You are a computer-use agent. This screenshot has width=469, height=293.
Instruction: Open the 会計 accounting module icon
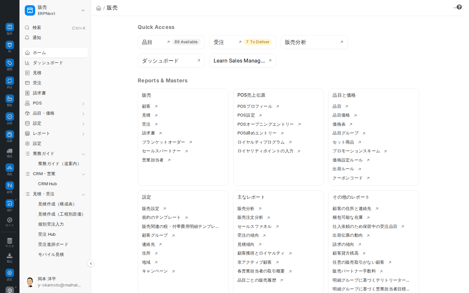(x=9, y=203)
